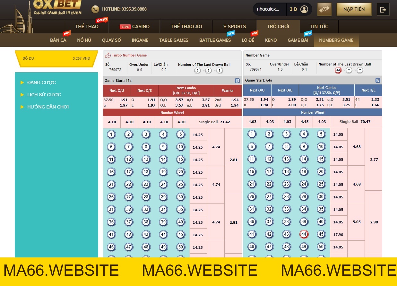397x286 pixels.
Task: Select ball 8 in Number Game
Action: (x=287, y=147)
